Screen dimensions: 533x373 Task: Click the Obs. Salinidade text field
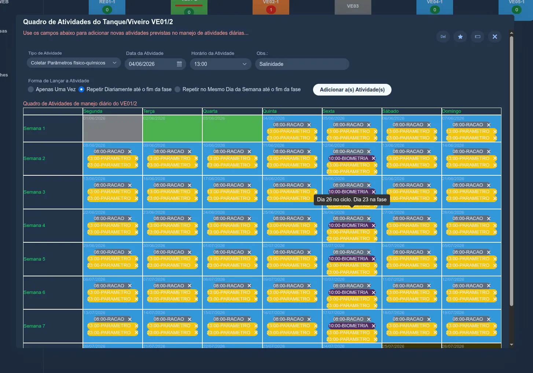click(x=302, y=64)
